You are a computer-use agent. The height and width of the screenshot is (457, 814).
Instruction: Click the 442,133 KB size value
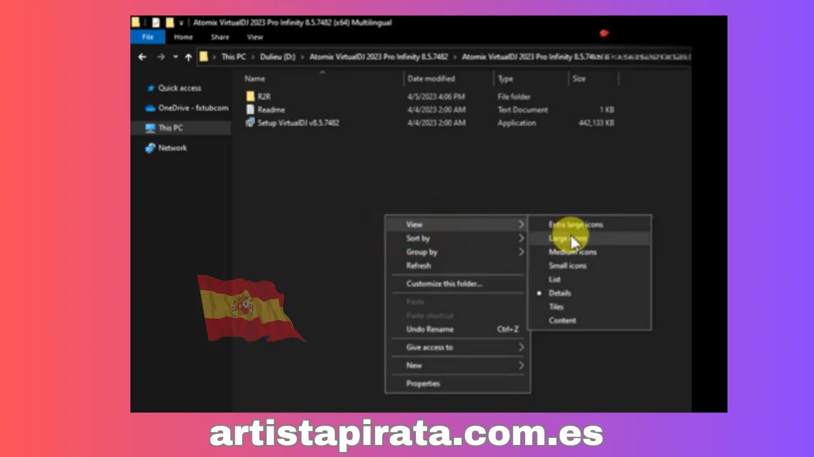coord(596,123)
